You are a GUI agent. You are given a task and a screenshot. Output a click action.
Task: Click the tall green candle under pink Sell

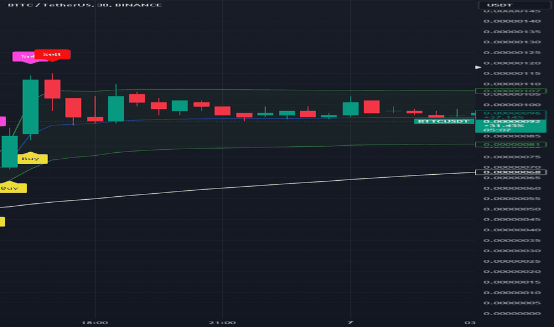[30, 107]
